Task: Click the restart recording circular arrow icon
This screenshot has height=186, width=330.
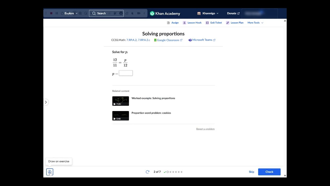Action: tap(62, 13)
